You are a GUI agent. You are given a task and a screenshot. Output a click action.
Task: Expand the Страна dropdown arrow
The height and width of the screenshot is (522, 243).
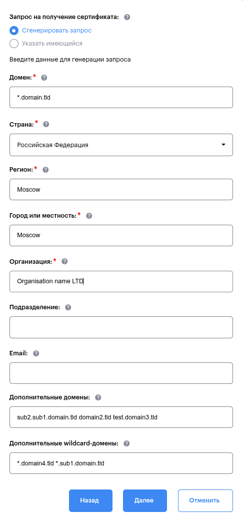[223, 145]
